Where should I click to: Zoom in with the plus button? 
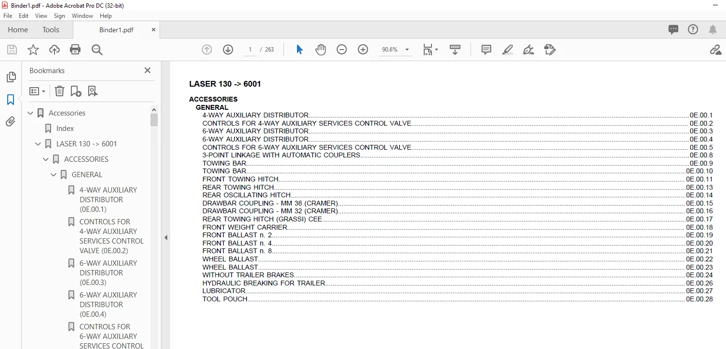363,50
